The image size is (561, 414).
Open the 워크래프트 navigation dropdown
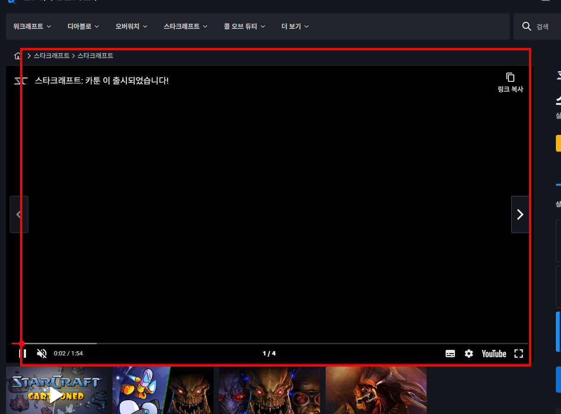(x=31, y=27)
